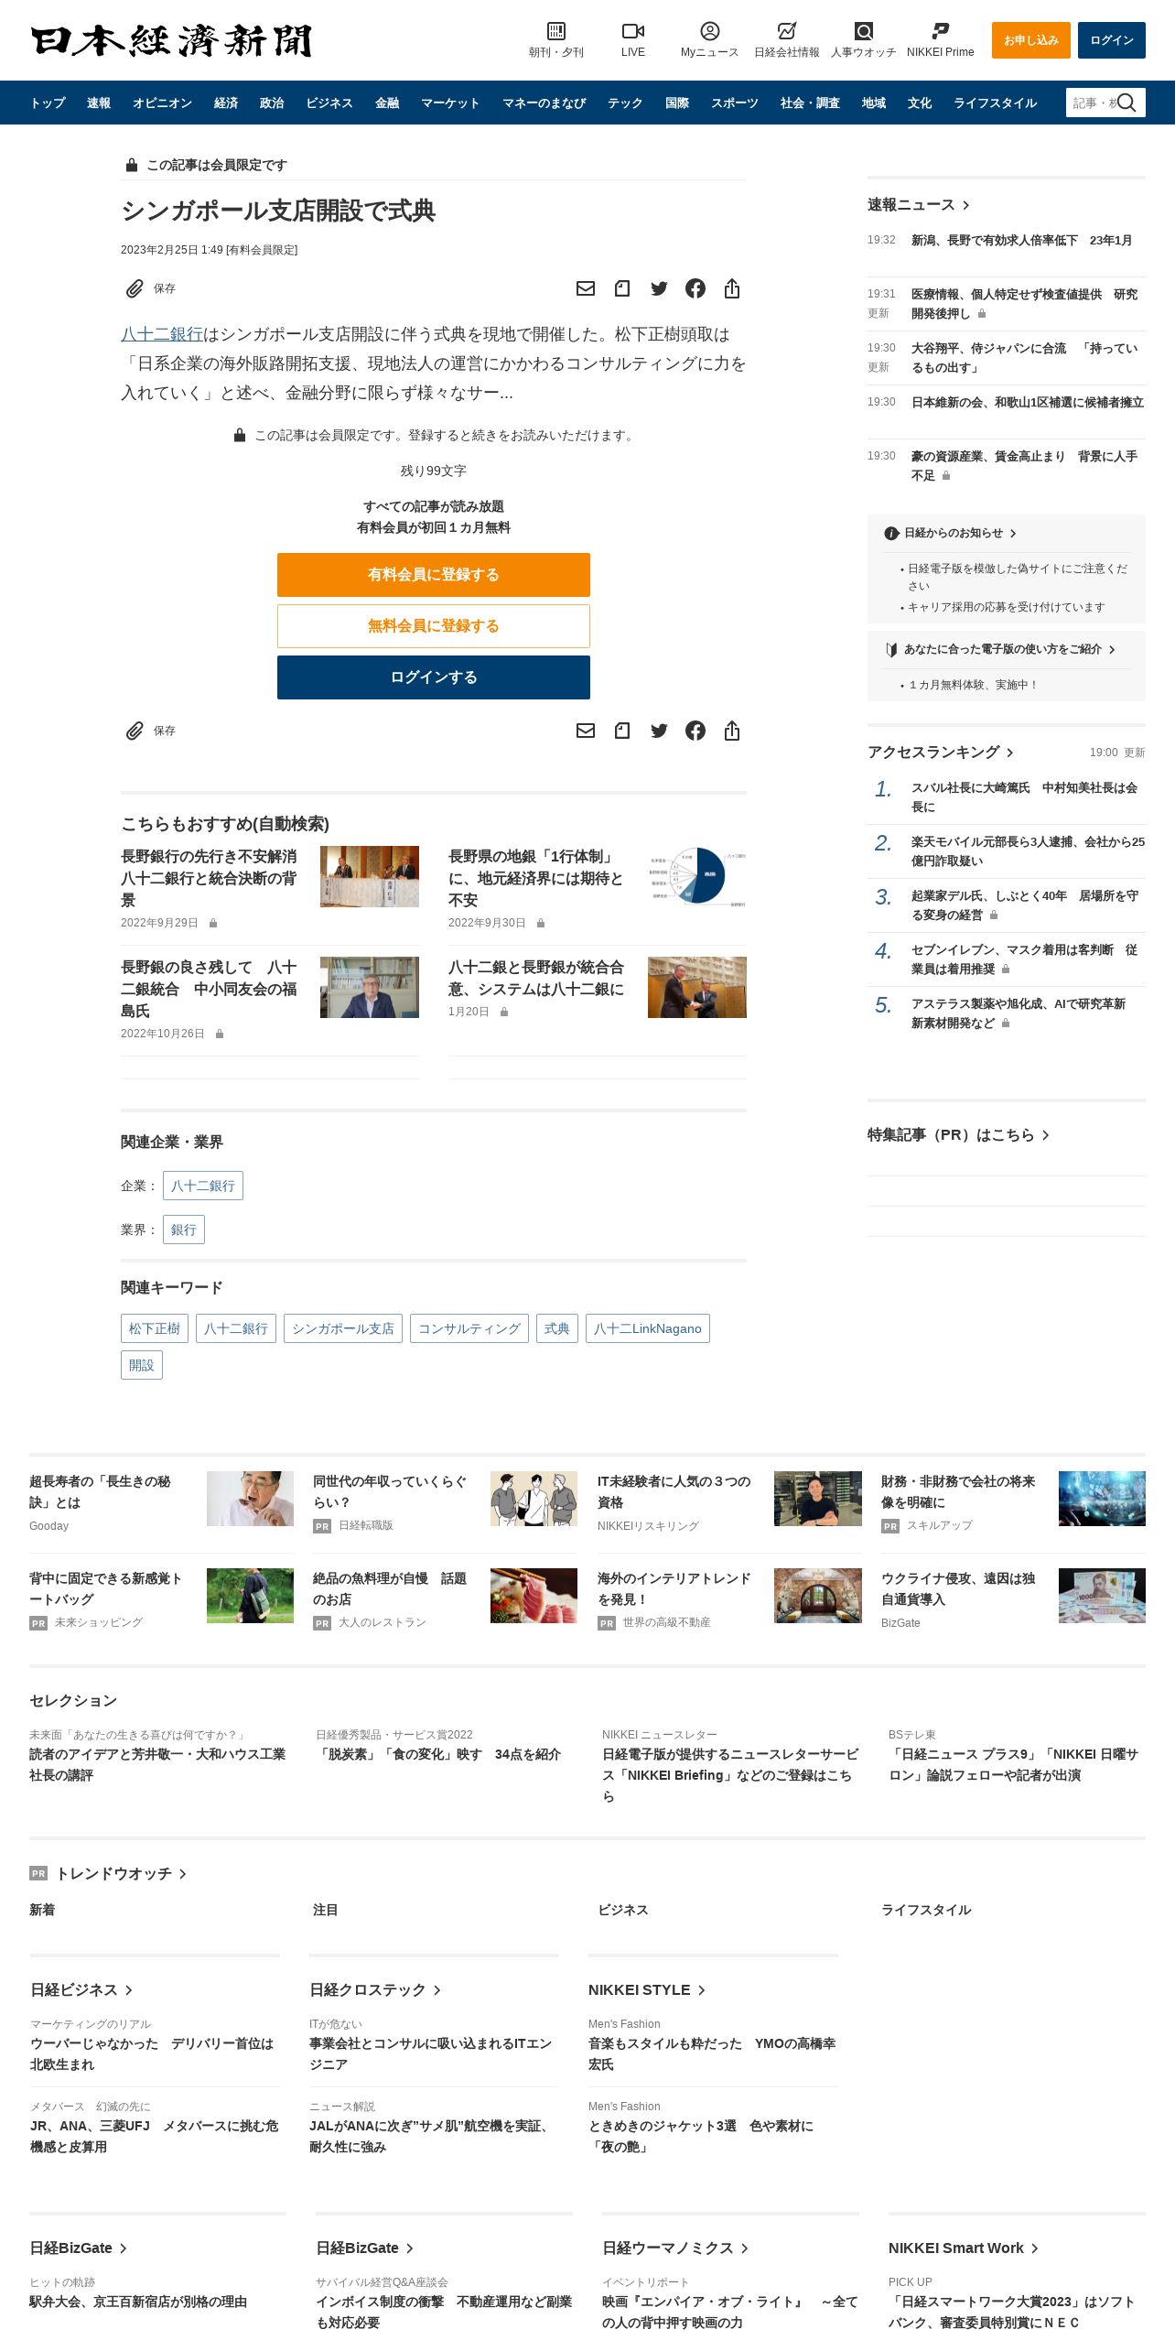This screenshot has height=2351, width=1175.
Task: Select the 経済 nav item
Action: (x=226, y=103)
